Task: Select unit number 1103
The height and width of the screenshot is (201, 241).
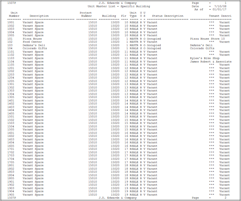Action: click(11, 58)
